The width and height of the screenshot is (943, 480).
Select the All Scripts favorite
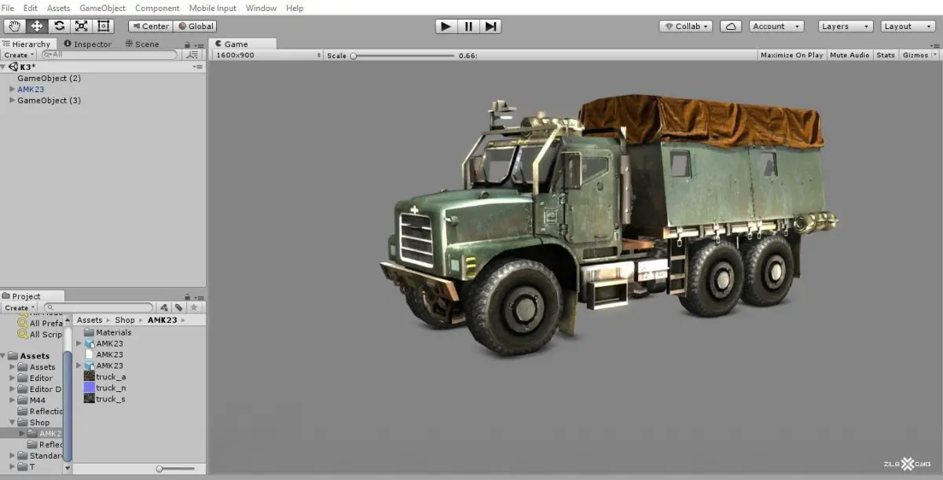click(x=40, y=334)
